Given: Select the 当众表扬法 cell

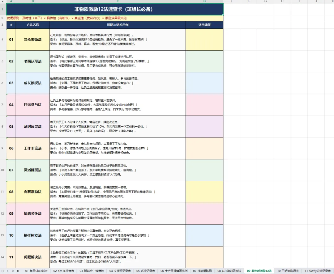Looking at the screenshot, I should (x=33, y=40).
